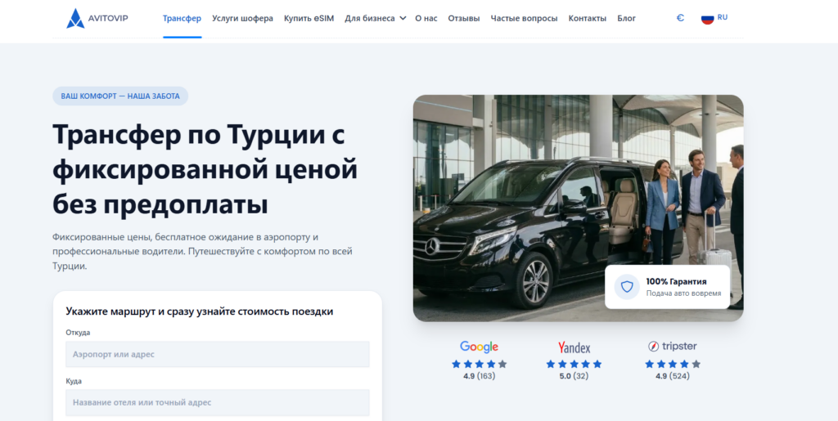This screenshot has height=421, width=838.
Task: Click the Google rating 4.9 (163)
Action: 479,376
